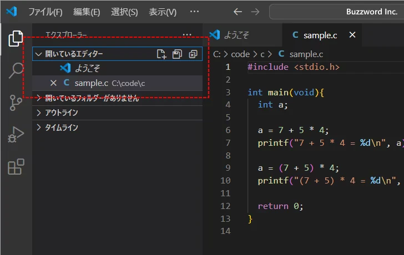Select sample.c in the open editors list
Viewport: 404px width, 255px height.
[x=117, y=83]
